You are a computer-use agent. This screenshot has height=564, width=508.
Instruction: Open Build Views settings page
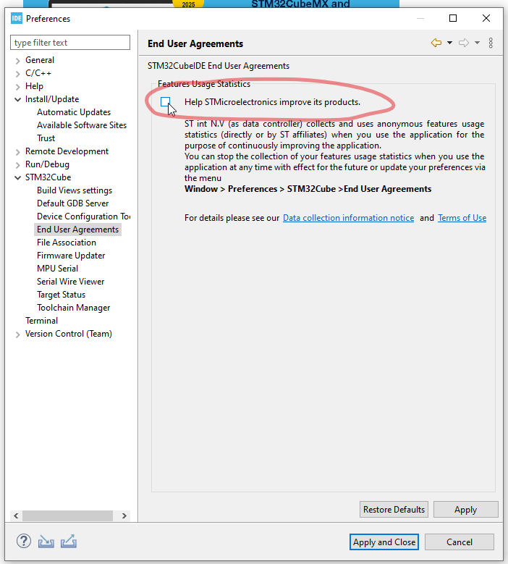click(75, 190)
